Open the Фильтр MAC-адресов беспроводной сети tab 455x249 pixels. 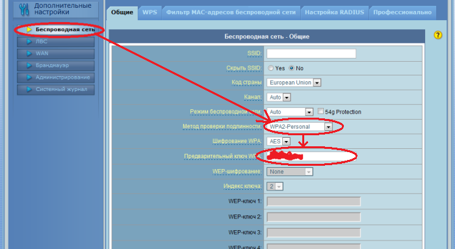231,12
